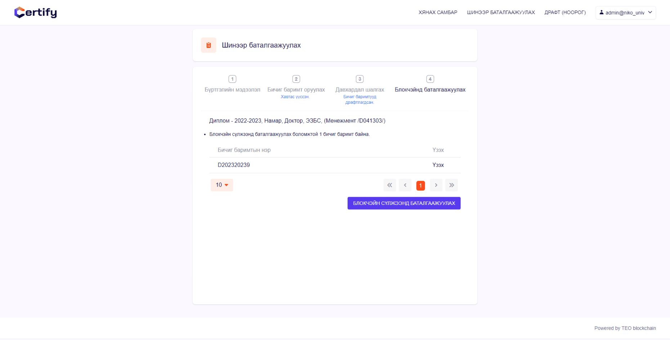The height and width of the screenshot is (340, 670).
Task: Click the Хавтас үүссэн status text
Action: click(x=295, y=97)
